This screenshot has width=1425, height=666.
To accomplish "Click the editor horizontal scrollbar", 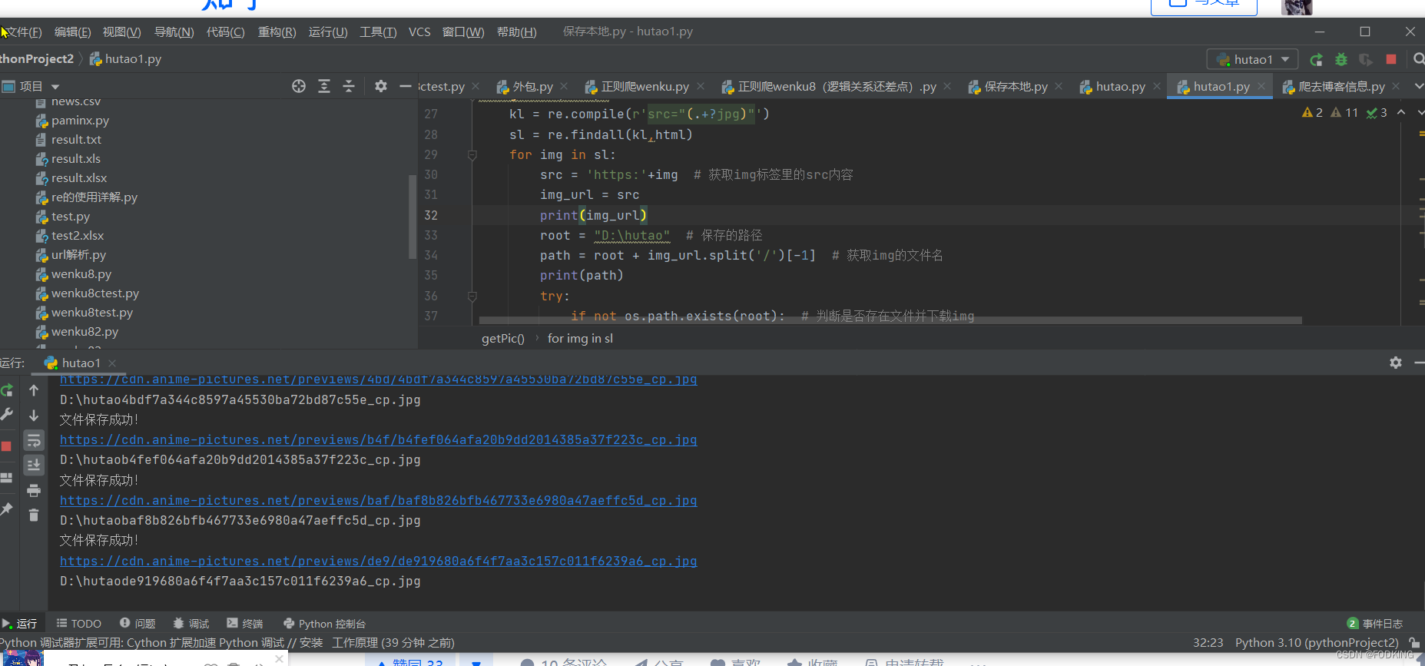I will 890,320.
